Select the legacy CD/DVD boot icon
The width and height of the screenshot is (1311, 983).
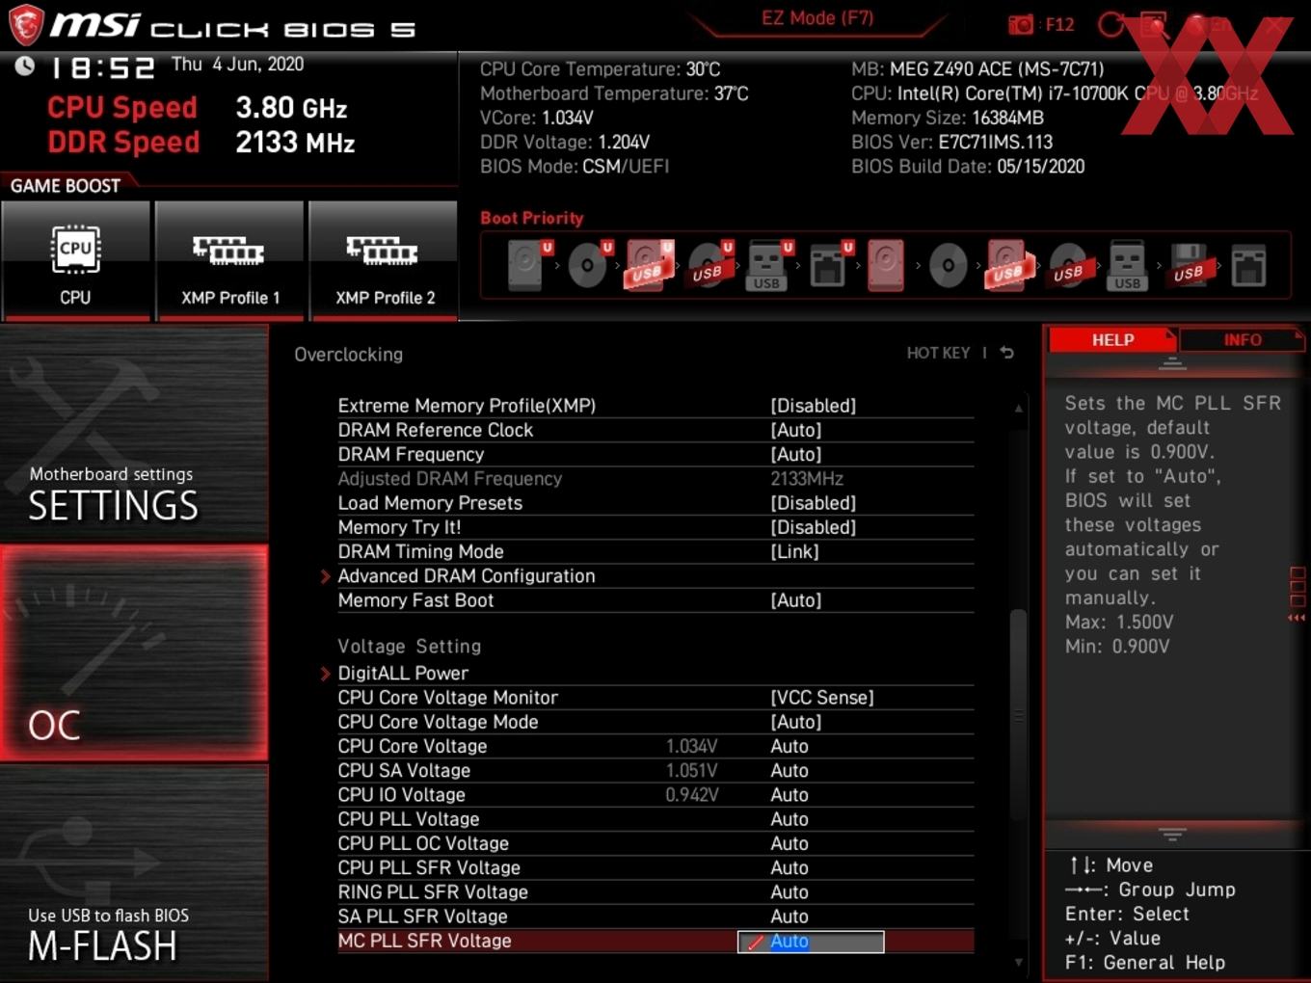click(x=948, y=265)
